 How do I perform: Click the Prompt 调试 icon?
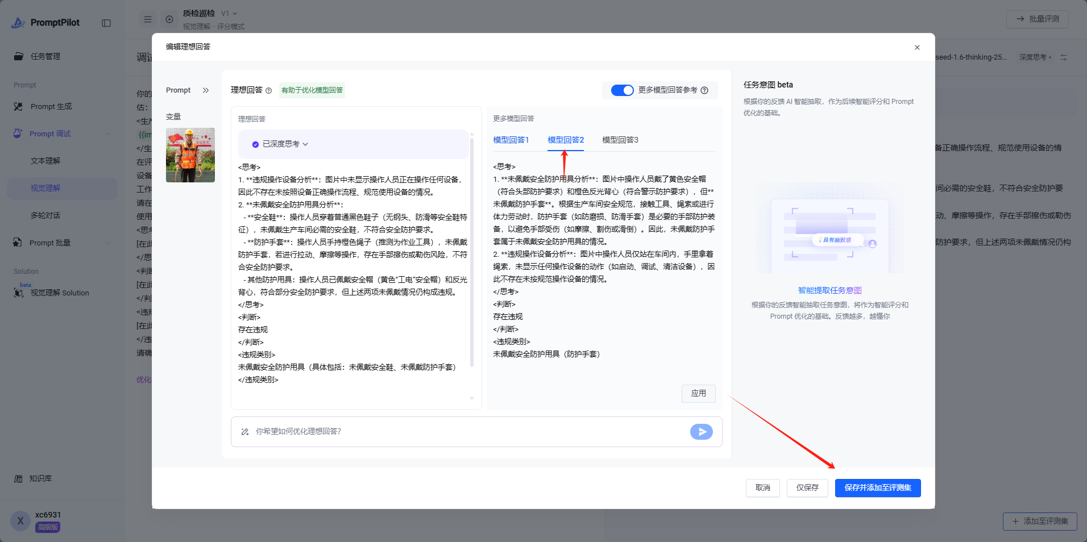pos(18,134)
